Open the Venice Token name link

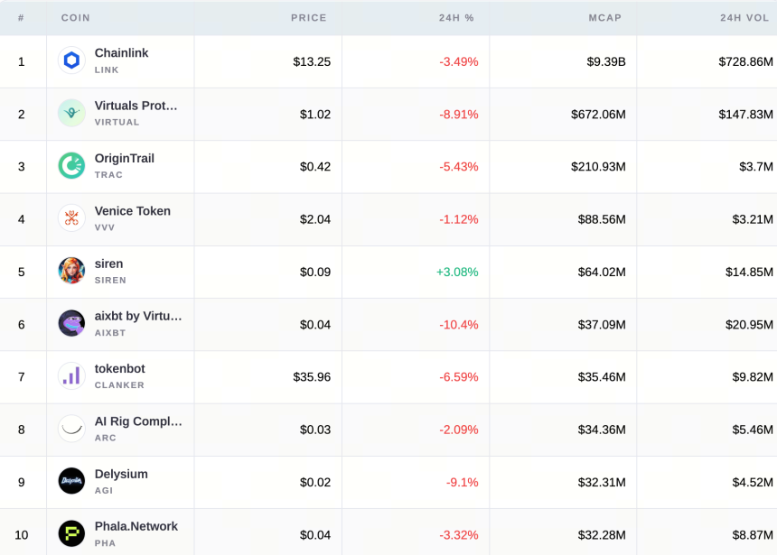pos(132,211)
